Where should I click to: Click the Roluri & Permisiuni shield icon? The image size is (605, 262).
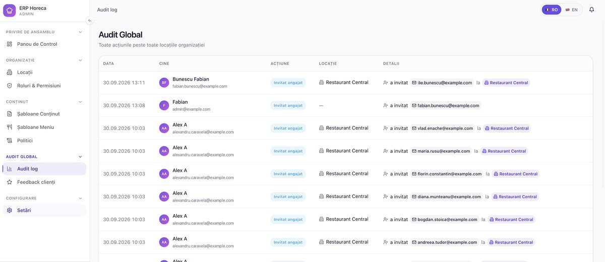[x=10, y=86]
